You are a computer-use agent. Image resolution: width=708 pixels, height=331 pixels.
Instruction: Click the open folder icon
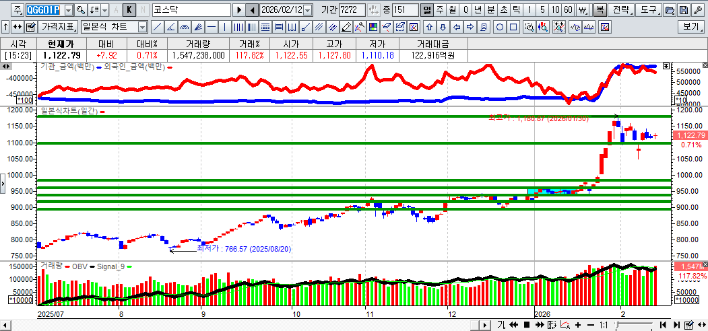(669, 10)
